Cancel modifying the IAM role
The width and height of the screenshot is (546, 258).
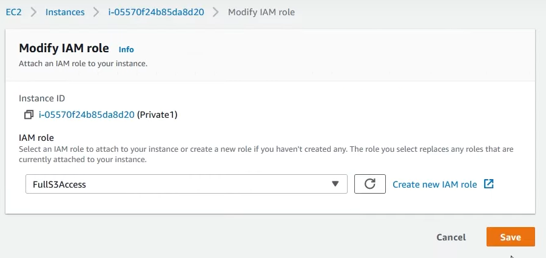[451, 237]
